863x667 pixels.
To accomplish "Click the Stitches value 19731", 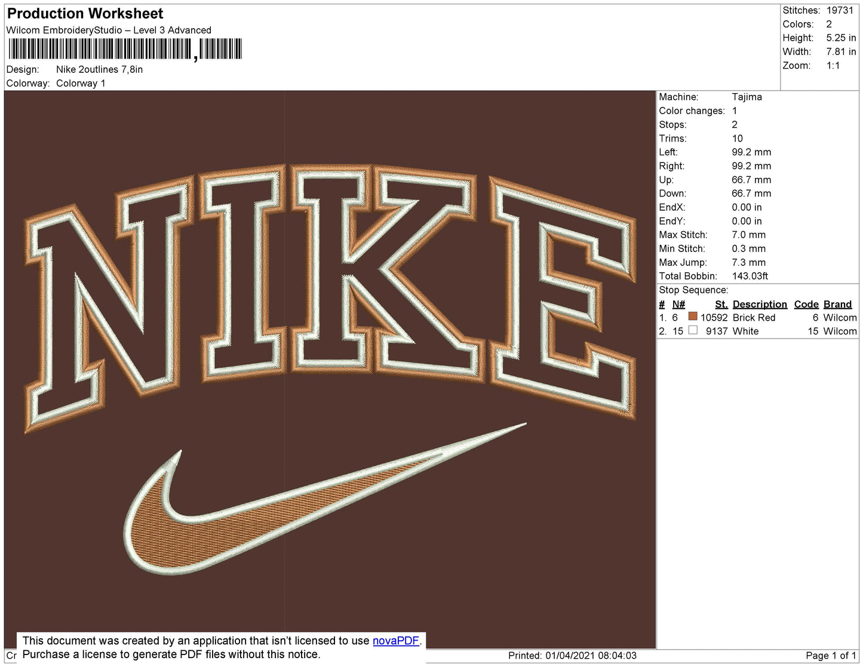I will click(x=840, y=10).
